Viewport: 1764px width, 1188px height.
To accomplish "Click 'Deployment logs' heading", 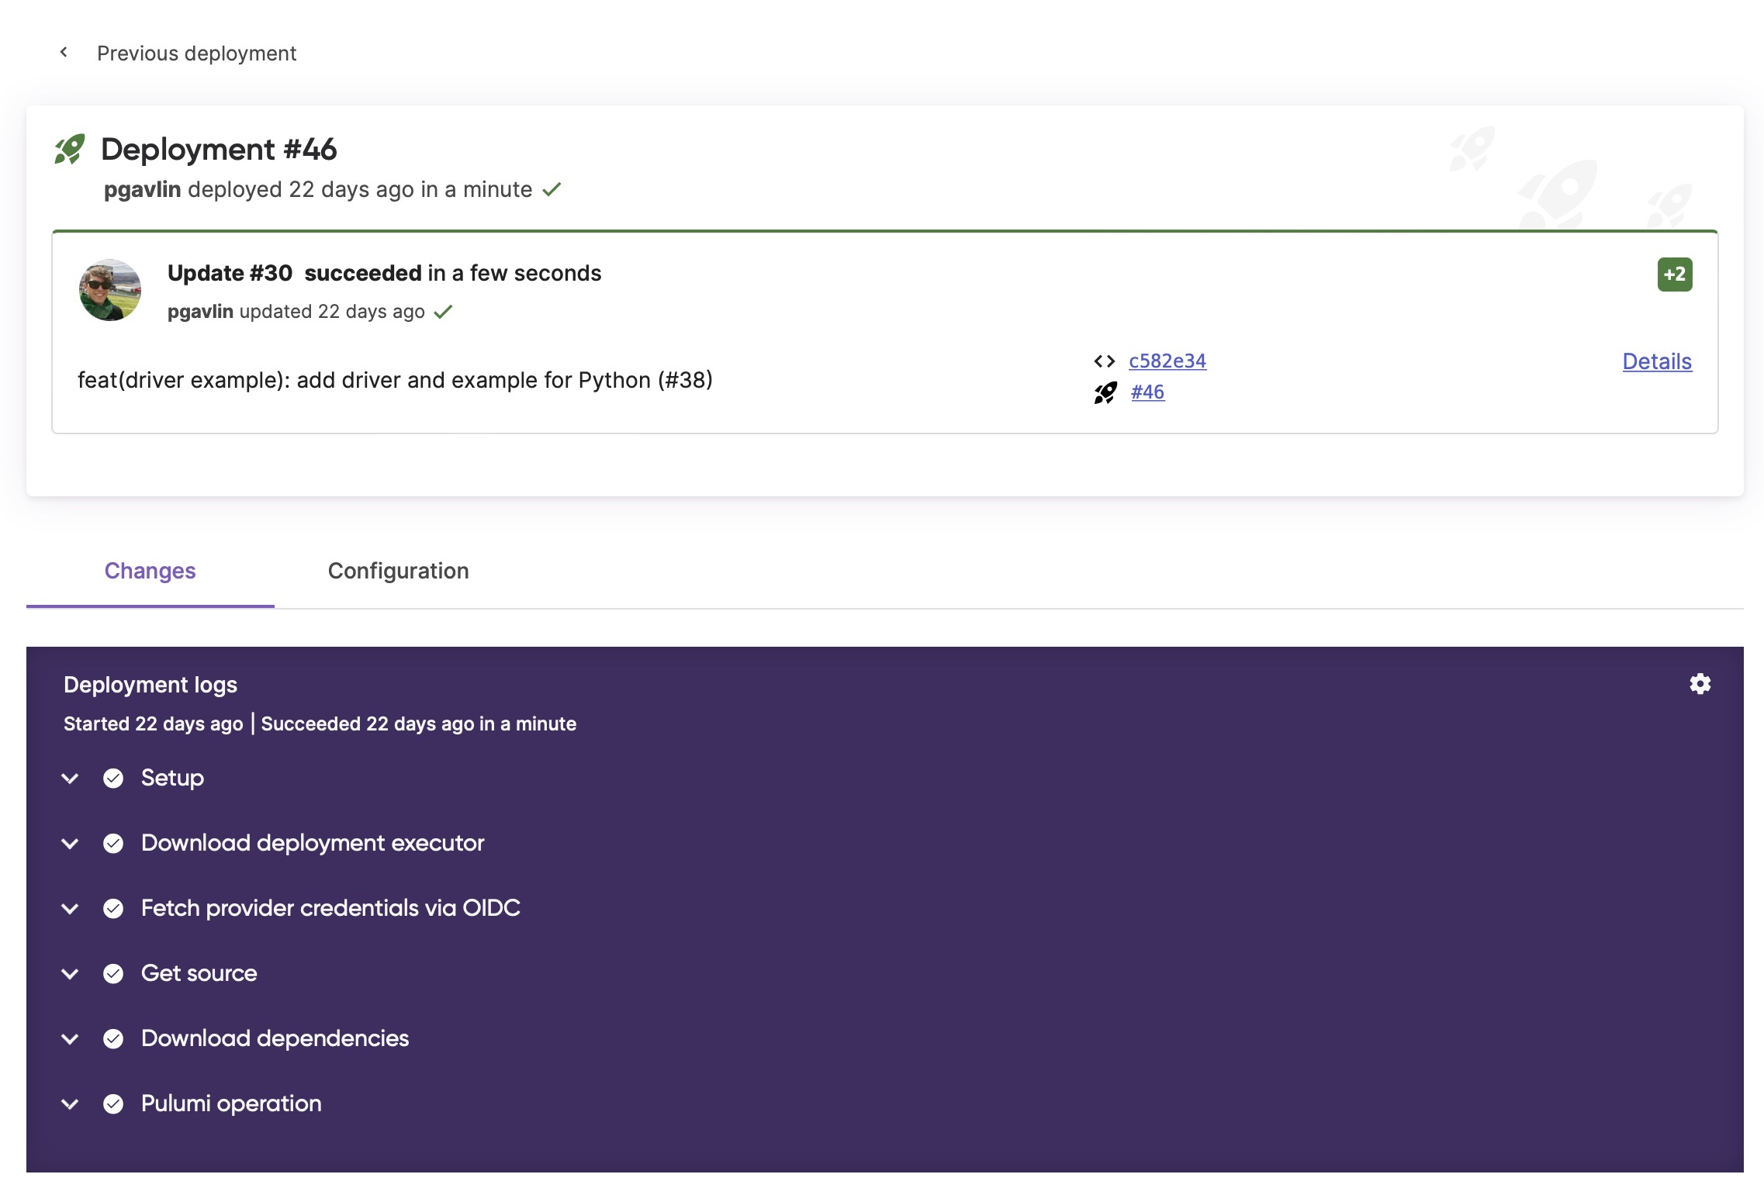I will point(150,685).
